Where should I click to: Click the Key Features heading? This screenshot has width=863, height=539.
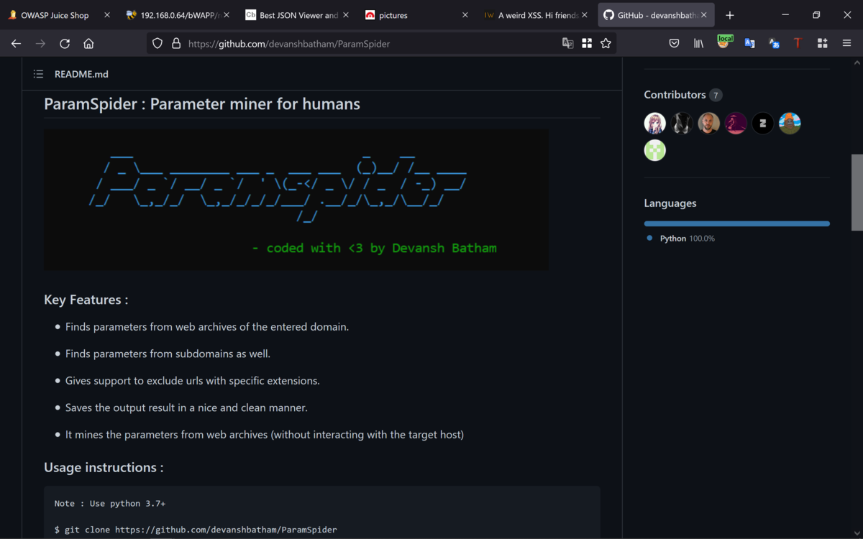coord(86,300)
